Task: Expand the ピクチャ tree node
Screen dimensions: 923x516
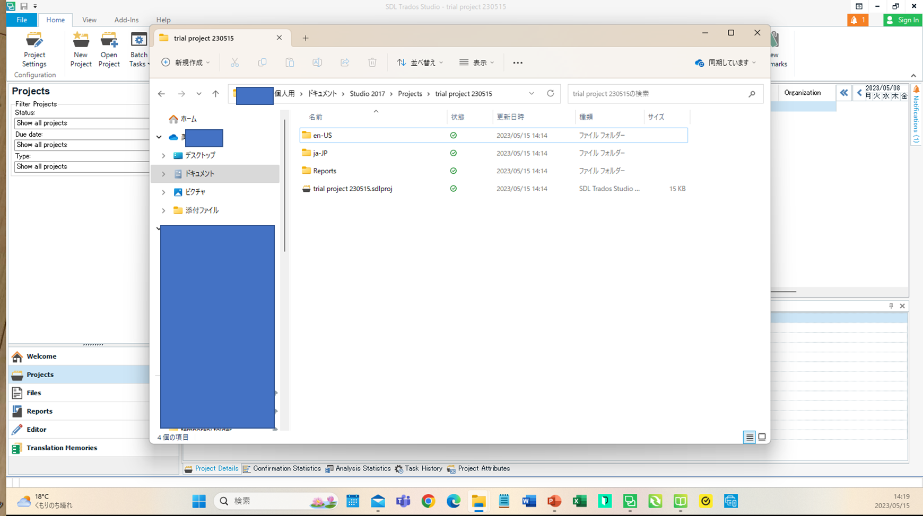Action: (163, 192)
